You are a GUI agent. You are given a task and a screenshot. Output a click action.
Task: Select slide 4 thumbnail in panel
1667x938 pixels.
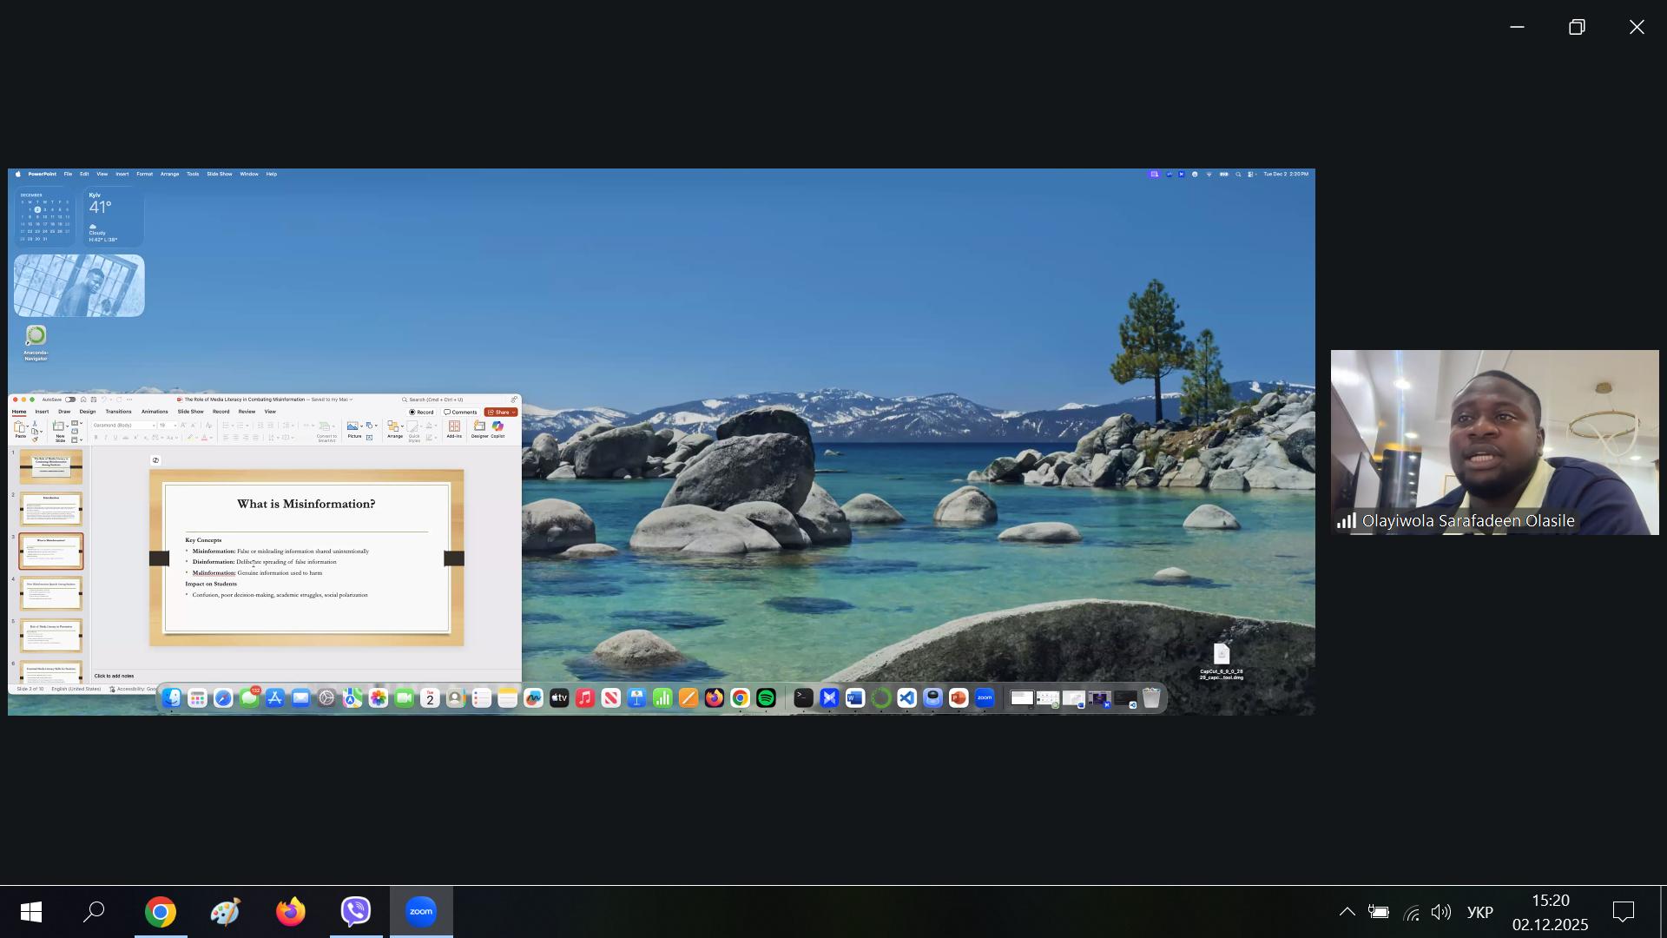(51, 593)
